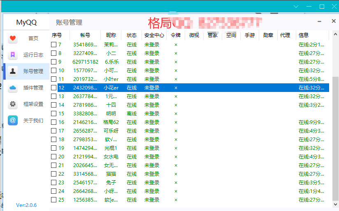Sort by the 帐号 column header
Screen dimensions: 339x211
point(85,35)
